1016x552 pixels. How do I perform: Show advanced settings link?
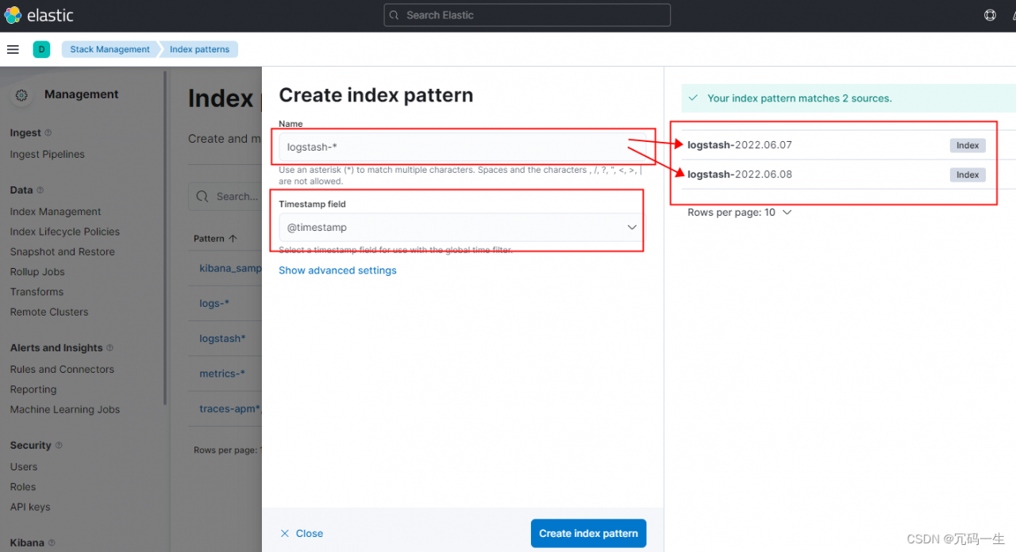(x=337, y=270)
